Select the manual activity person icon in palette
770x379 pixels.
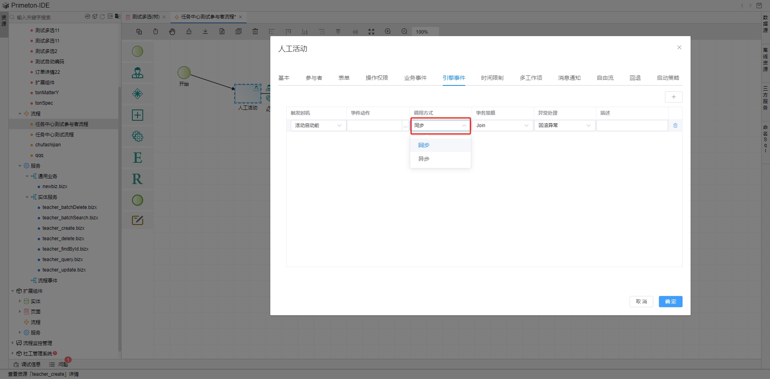tap(138, 73)
